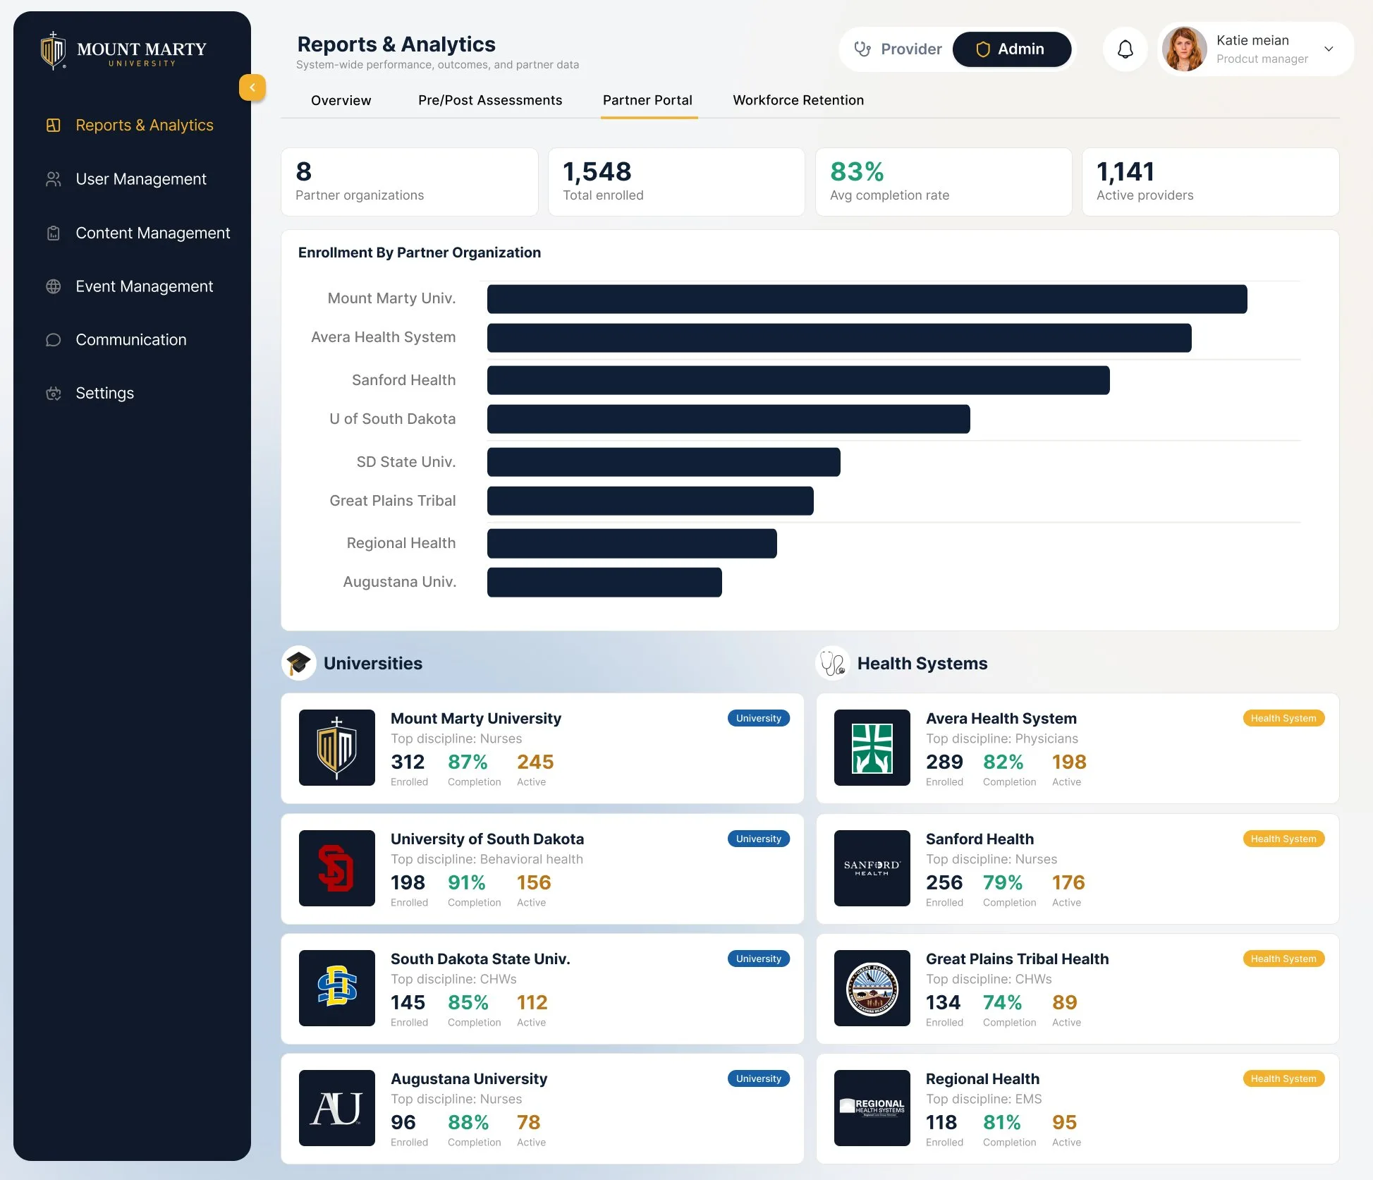Click the University of South Dakota logo
Screen dimensions: 1373x1180
point(337,868)
